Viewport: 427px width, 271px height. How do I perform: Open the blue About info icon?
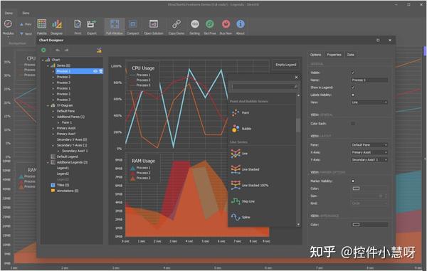pos(241,24)
